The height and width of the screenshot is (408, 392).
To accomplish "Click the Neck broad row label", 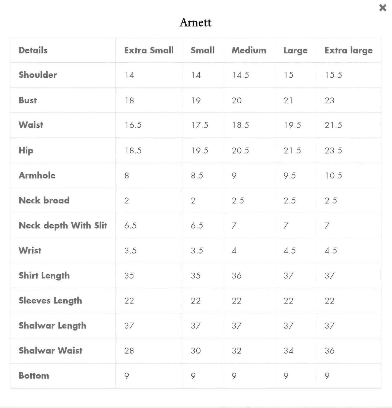I will tap(44, 200).
